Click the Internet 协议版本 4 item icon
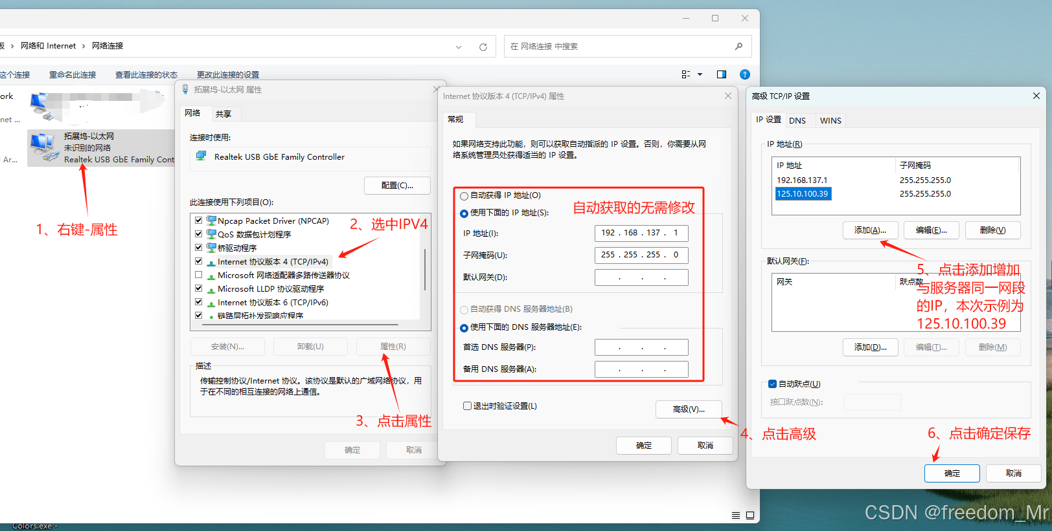This screenshot has height=531, width=1052. coord(211,262)
